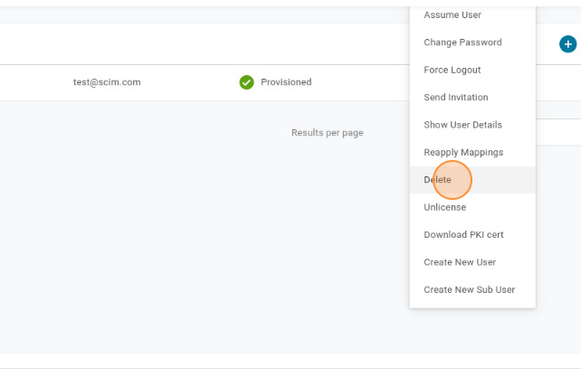Choose Delete from the user menu

click(472, 180)
